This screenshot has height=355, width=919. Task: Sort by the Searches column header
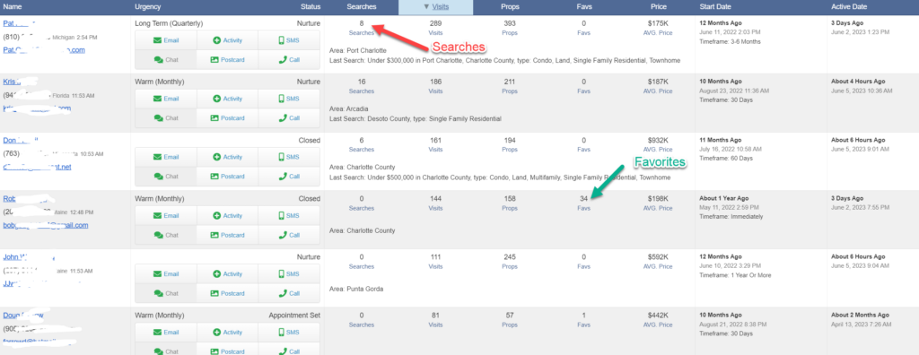point(362,7)
